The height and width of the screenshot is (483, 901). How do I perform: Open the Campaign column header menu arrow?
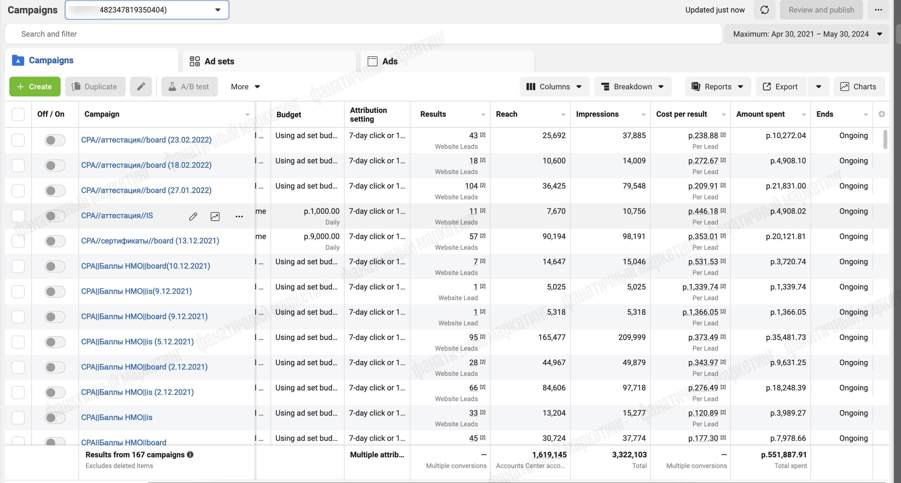coord(247,115)
